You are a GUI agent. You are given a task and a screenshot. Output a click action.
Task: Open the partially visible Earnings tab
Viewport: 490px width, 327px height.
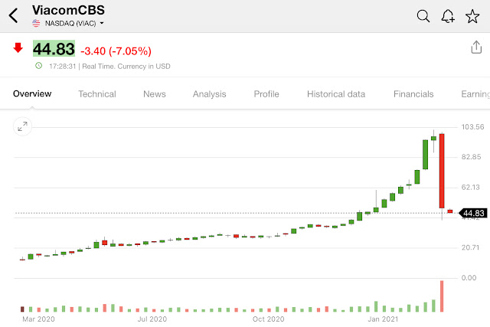tap(475, 94)
